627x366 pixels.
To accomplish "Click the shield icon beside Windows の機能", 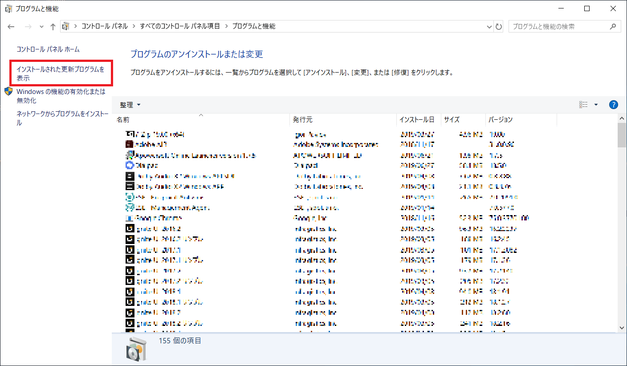I will coord(9,91).
